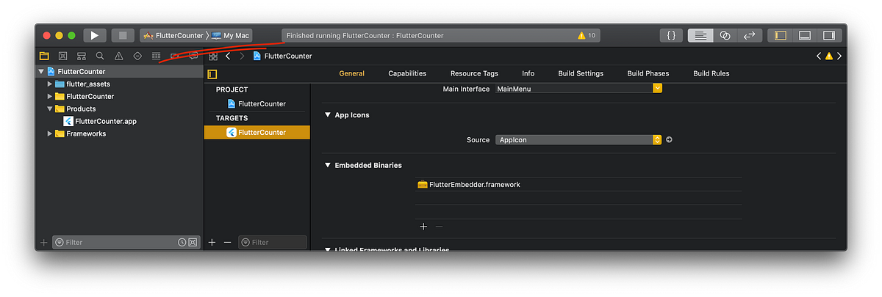Show the Test navigator
Screen dimensions: 882x297
tap(137, 56)
